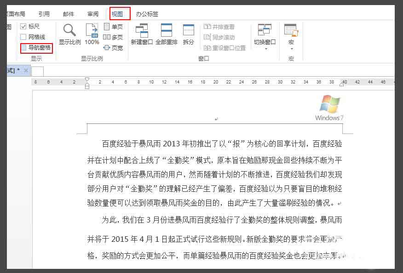Open the 显示比例 zoom magnifier
This screenshot has height=273, width=403.
pyautogui.click(x=69, y=34)
